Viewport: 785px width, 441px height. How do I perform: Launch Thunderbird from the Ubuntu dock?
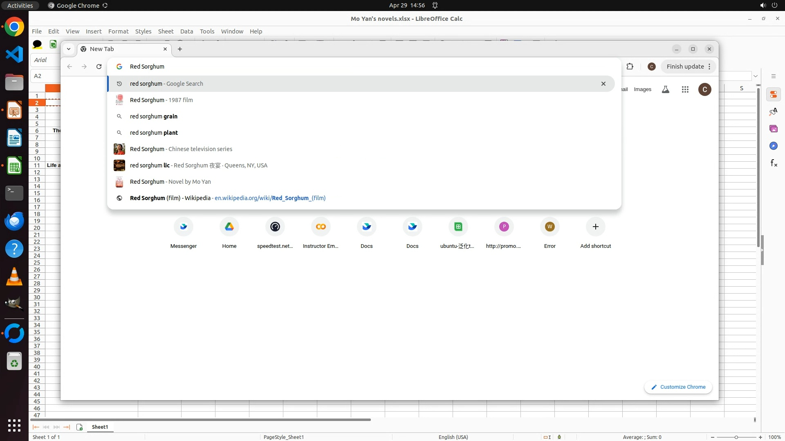[x=14, y=221]
